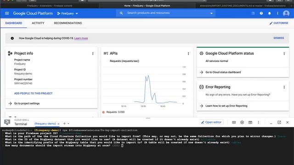Screen dimensions: 294x165
Task: Learn how to set up Error Reporting
Action: pos(226,106)
